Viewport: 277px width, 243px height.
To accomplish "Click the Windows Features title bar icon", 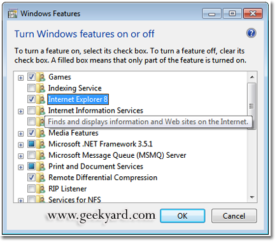I will [x=13, y=14].
